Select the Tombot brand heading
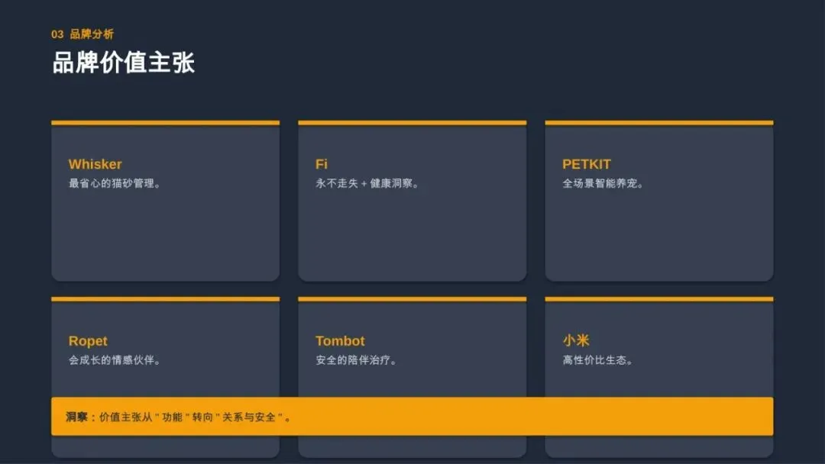The image size is (825, 464). 340,341
